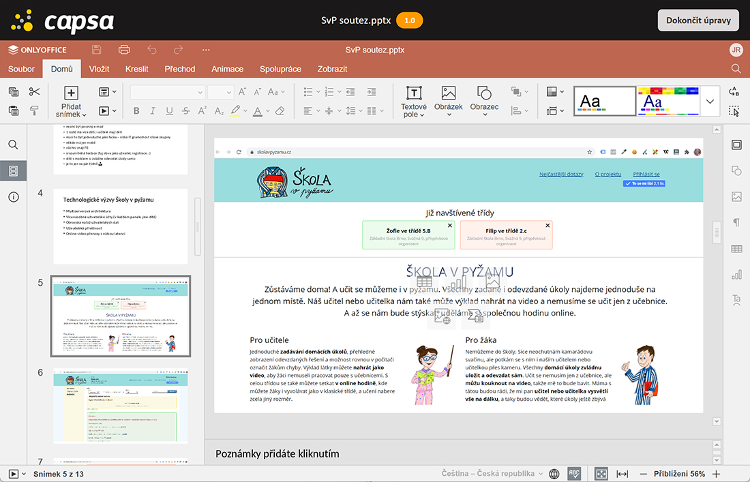Select slide 6 thumbnail in the panel

(121, 405)
